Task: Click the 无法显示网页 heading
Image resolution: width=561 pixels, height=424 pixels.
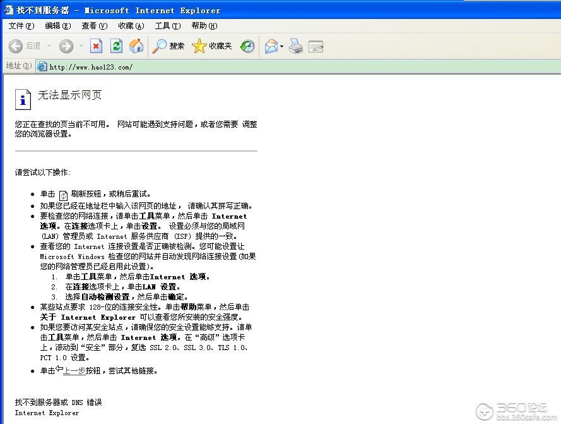Action: pyautogui.click(x=70, y=95)
